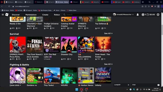Open The Final Stand 2 game thumbnail
This screenshot has width=163, height=92.
click(x=35, y=45)
